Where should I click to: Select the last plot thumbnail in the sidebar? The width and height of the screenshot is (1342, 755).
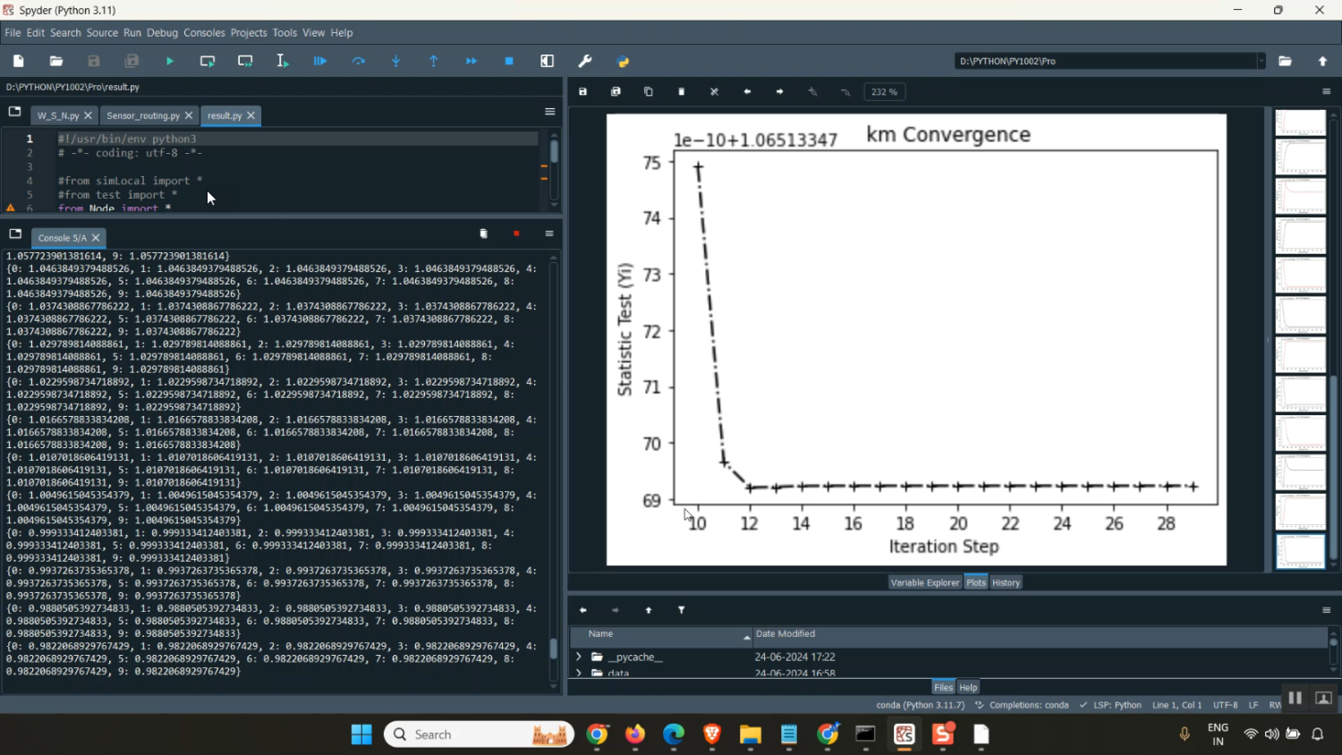pos(1299,551)
